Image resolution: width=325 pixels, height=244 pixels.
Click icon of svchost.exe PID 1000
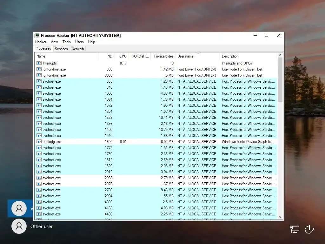click(x=39, y=93)
